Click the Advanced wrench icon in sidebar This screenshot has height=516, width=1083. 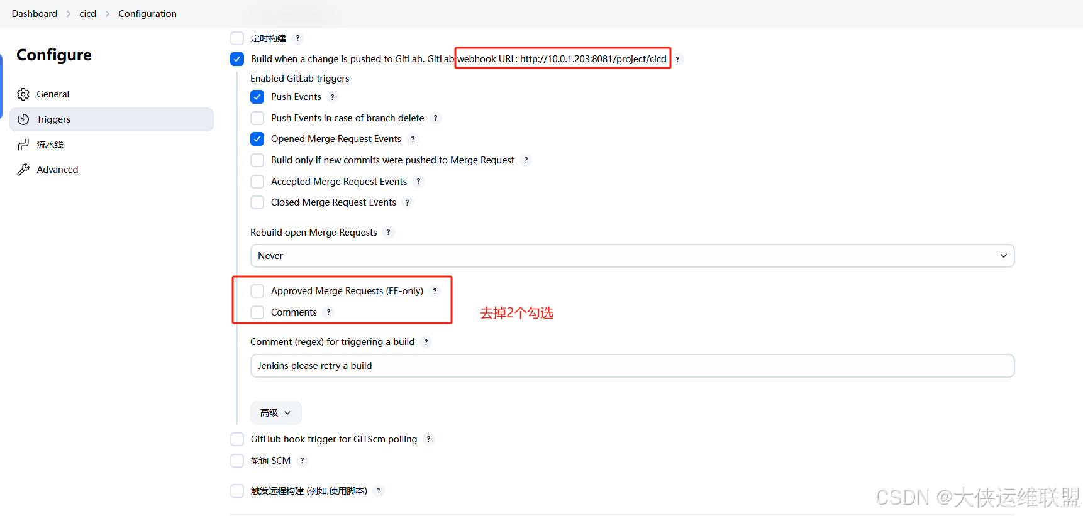click(x=23, y=170)
